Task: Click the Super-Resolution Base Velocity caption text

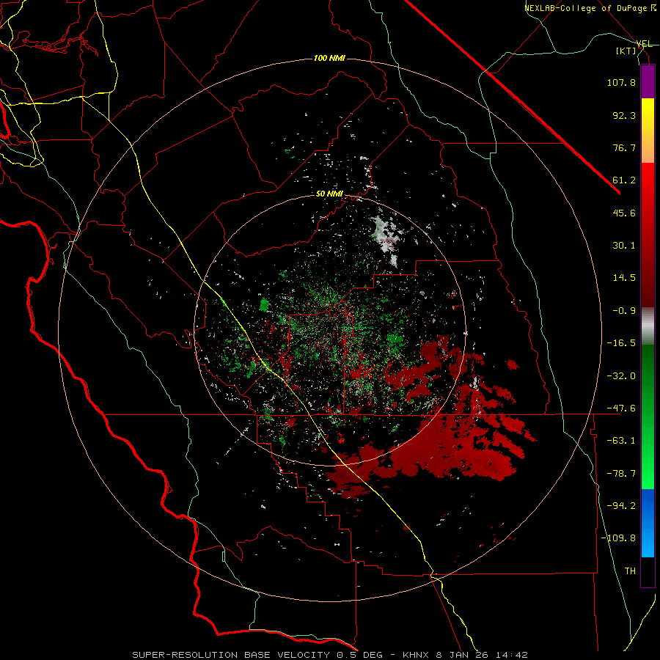Action: 329,655
